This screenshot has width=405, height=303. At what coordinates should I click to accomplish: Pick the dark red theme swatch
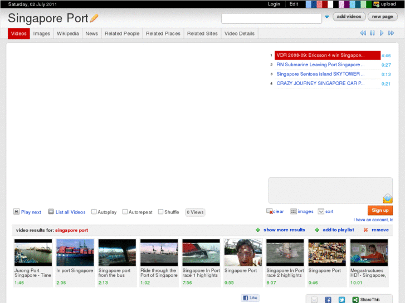click(325, 4)
